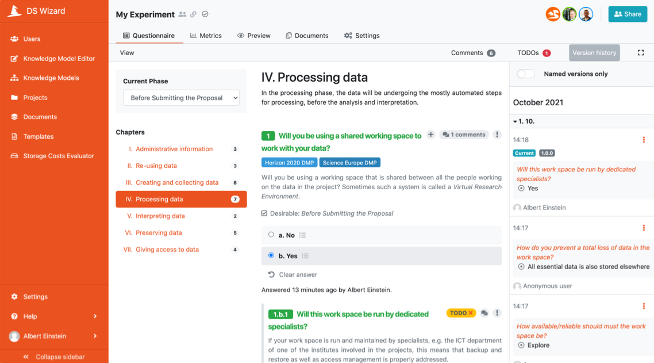The height and width of the screenshot is (363, 654).
Task: Click the orange wizard user avatar
Action: 553,14
